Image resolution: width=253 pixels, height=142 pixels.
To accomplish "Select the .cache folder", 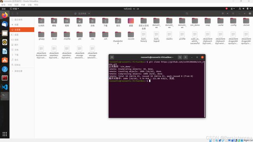I will [220, 22].
